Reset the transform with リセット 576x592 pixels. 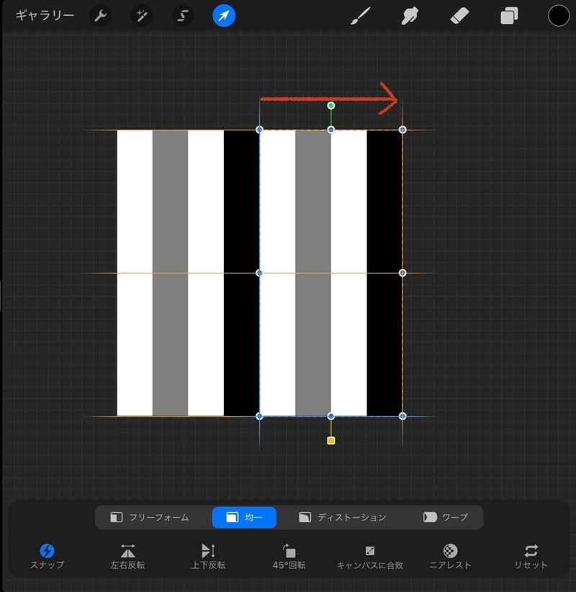point(531,556)
